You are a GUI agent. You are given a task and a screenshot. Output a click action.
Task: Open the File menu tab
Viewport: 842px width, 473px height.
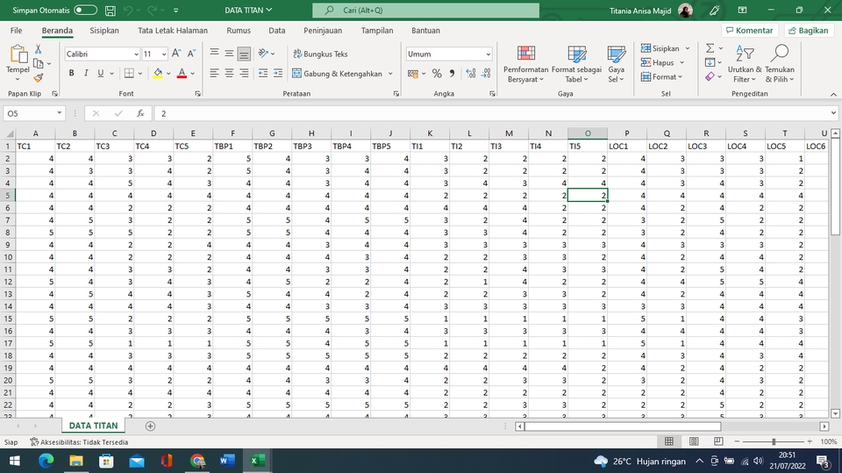[16, 31]
